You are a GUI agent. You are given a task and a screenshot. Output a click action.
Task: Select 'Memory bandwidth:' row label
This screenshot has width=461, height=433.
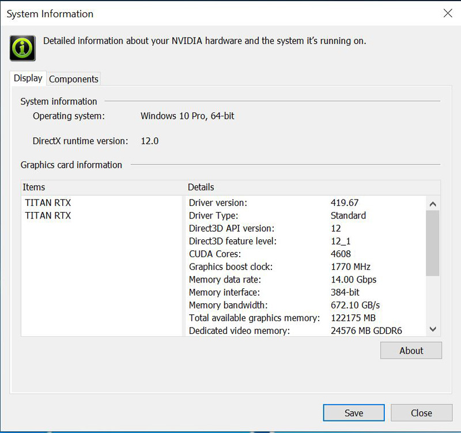click(228, 305)
